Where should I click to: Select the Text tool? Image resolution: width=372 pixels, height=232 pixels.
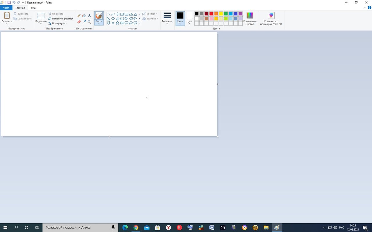click(x=89, y=16)
